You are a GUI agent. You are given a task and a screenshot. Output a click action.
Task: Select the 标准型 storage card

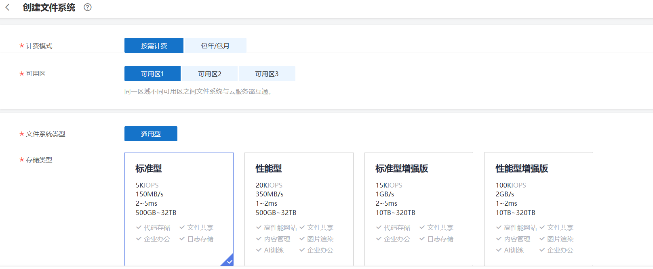pyautogui.click(x=179, y=202)
